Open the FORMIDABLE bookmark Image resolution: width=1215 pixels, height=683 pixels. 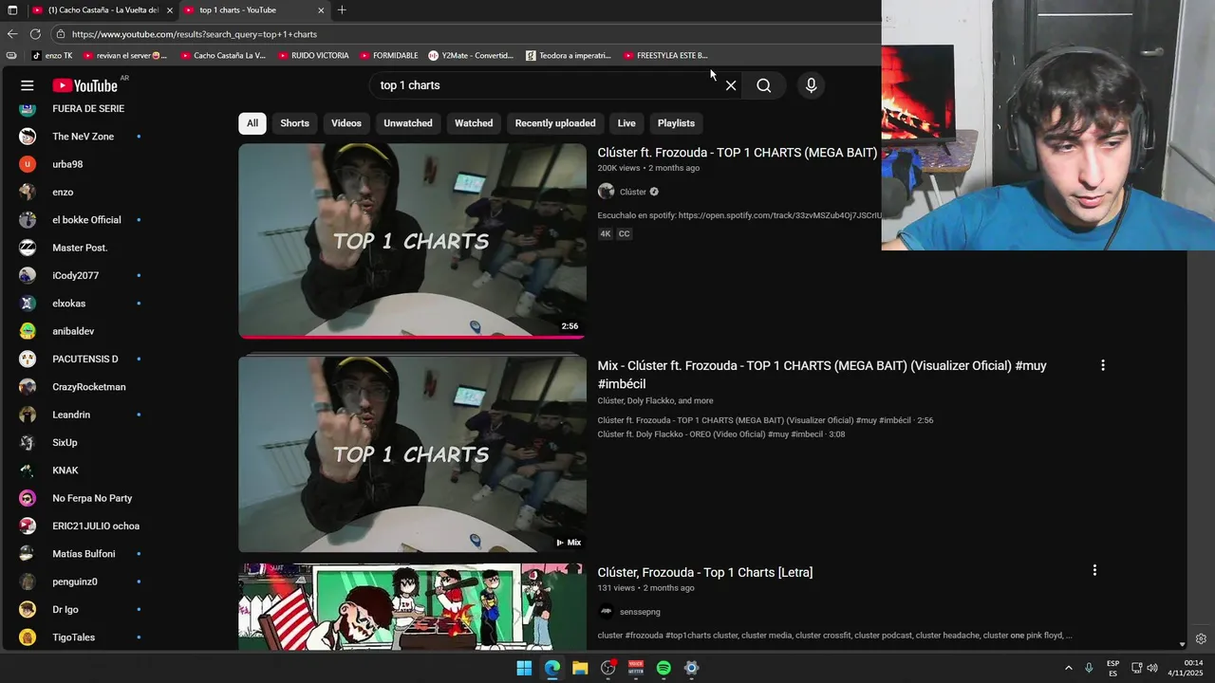point(389,56)
